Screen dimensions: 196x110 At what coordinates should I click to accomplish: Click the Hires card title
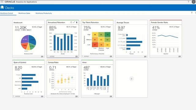85,62
